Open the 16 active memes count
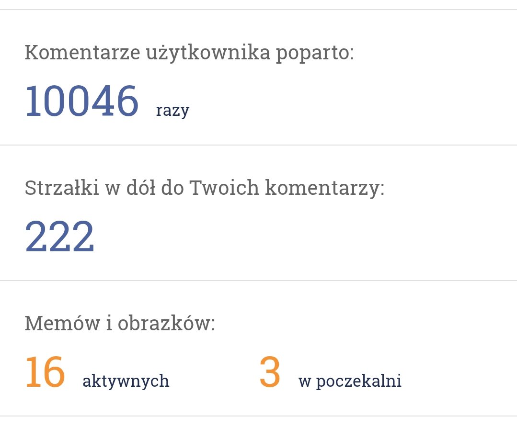 (x=45, y=372)
